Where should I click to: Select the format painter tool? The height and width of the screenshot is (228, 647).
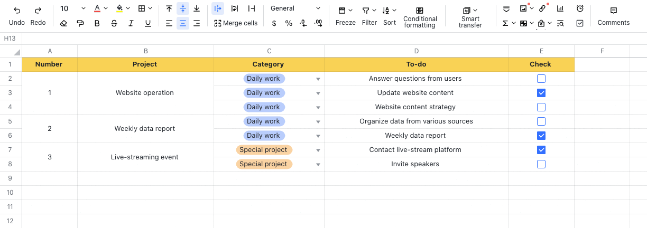(80, 23)
